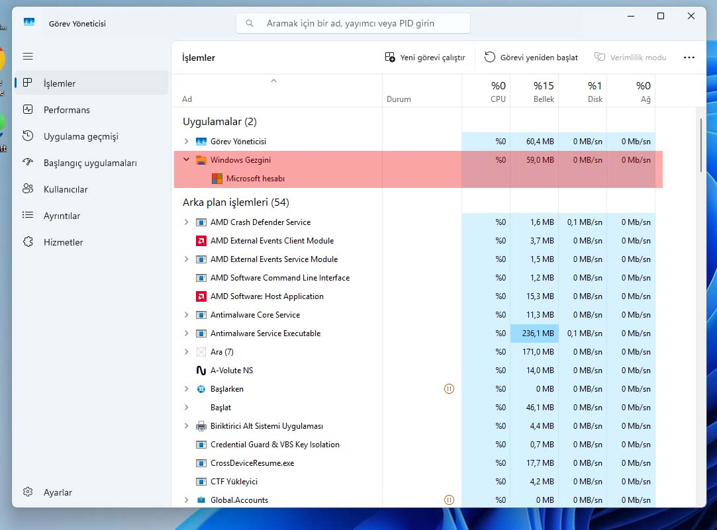The image size is (717, 530).
Task: Expand the Ara (7) group
Action: (186, 352)
